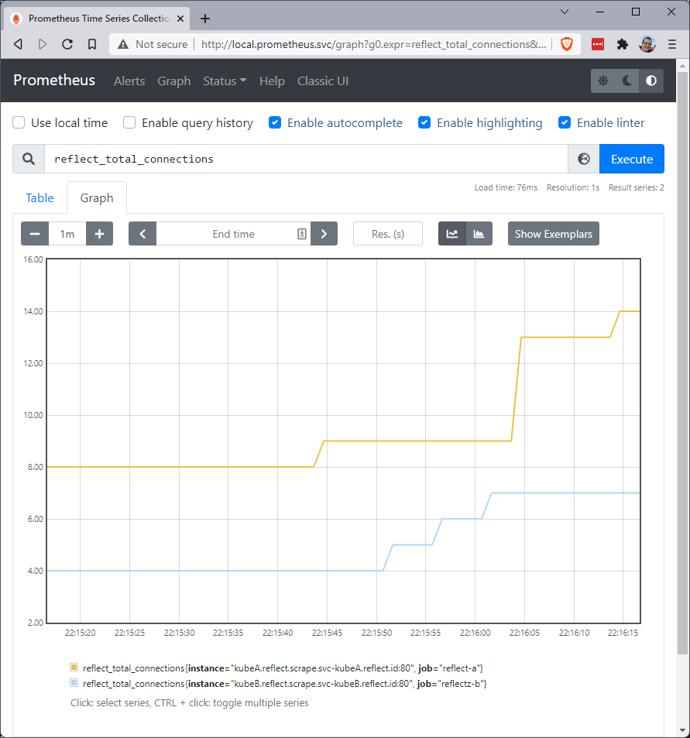Open the calendar icon in End time field
This screenshot has width=690, height=738.
point(301,233)
